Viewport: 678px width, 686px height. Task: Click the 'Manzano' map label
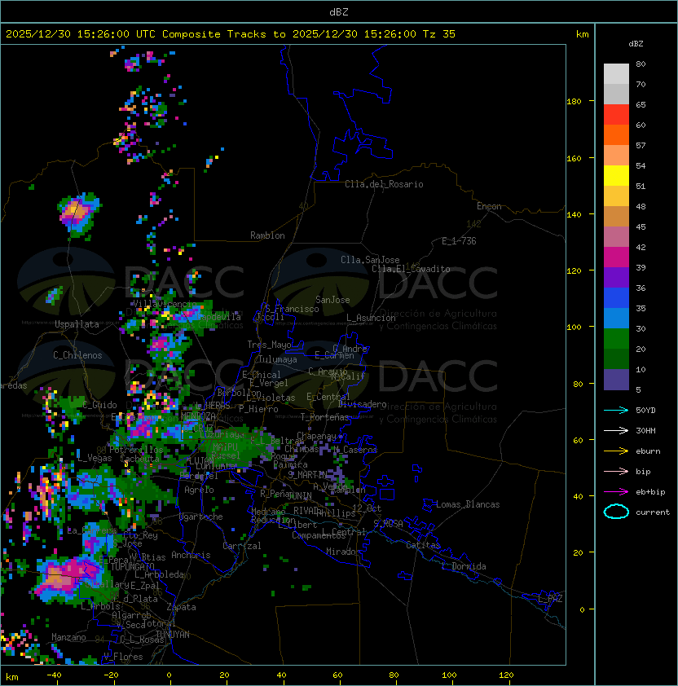[68, 637]
